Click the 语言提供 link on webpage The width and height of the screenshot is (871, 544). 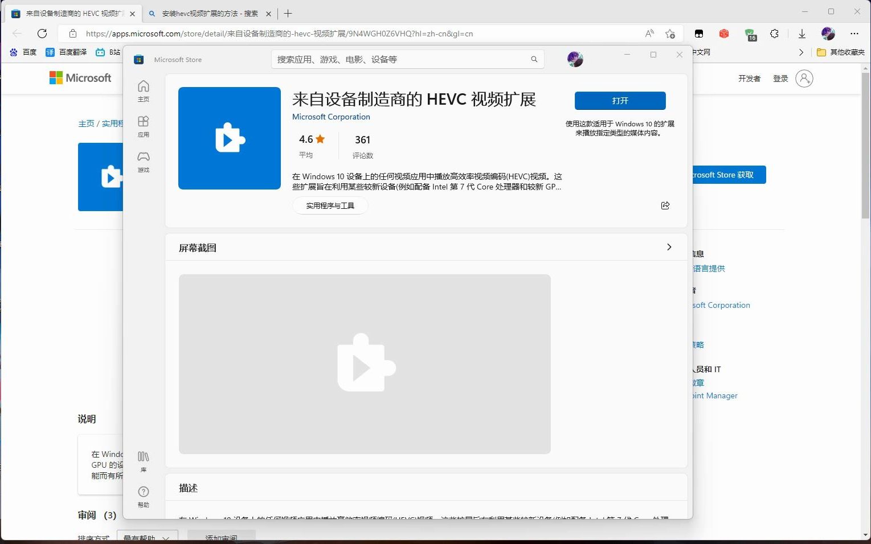coord(709,268)
